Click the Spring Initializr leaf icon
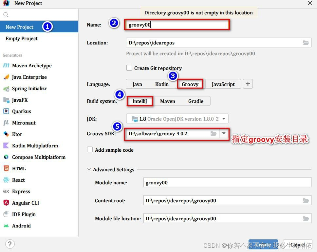317x252 pixels. (6, 89)
